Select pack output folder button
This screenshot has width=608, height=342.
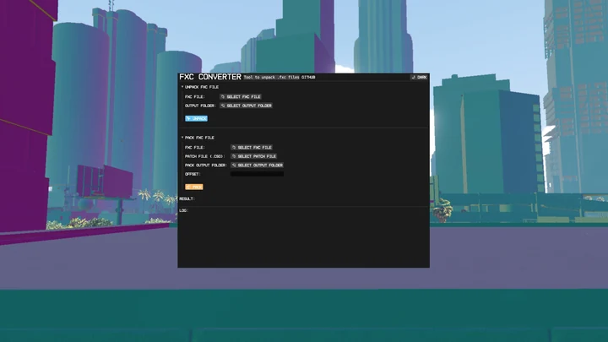coord(257,166)
